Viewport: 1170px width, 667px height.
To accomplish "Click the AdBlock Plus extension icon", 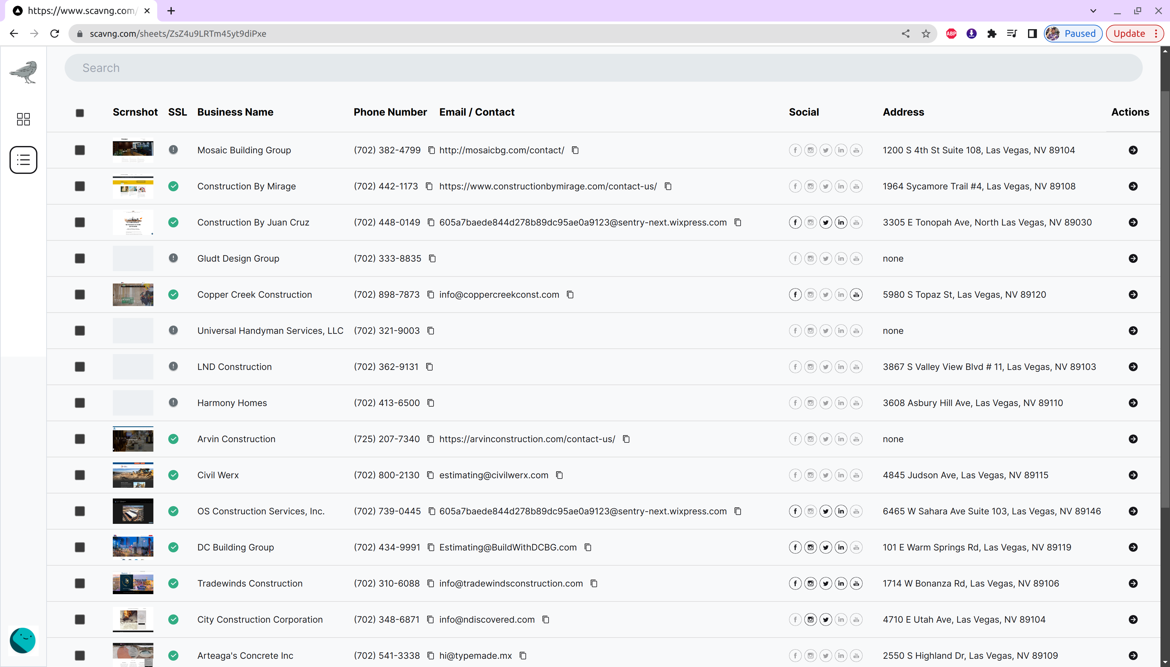I will pyautogui.click(x=951, y=34).
